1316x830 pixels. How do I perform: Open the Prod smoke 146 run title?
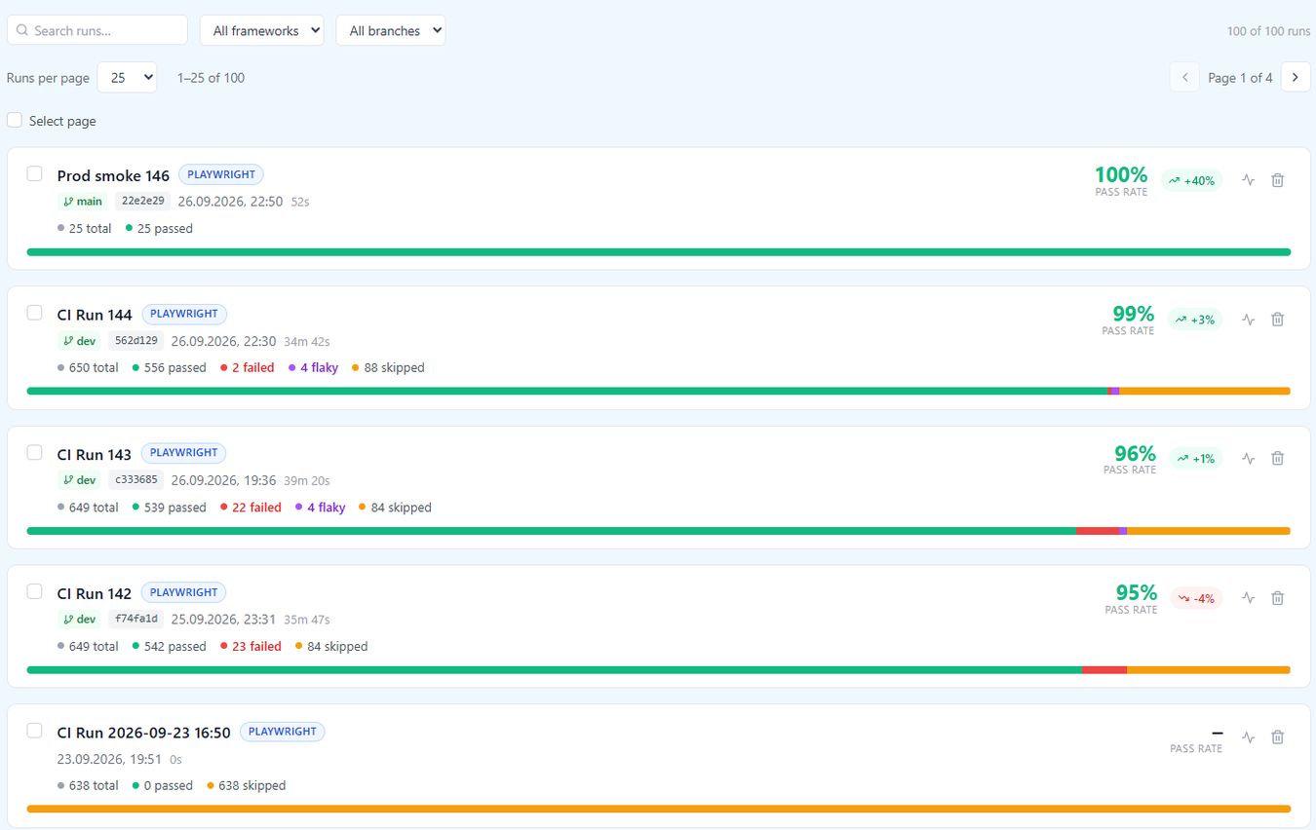click(113, 176)
